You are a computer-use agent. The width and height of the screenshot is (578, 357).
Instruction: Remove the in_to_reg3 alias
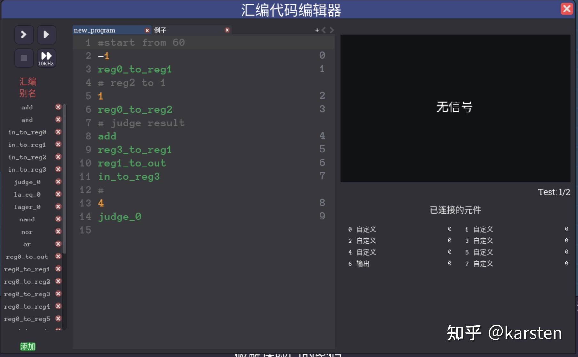pyautogui.click(x=58, y=169)
